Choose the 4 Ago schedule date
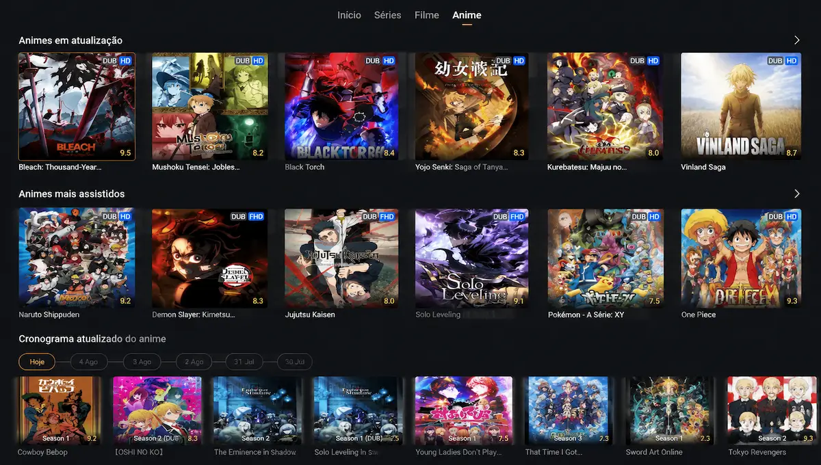Viewport: 821px width, 465px height. (88, 362)
